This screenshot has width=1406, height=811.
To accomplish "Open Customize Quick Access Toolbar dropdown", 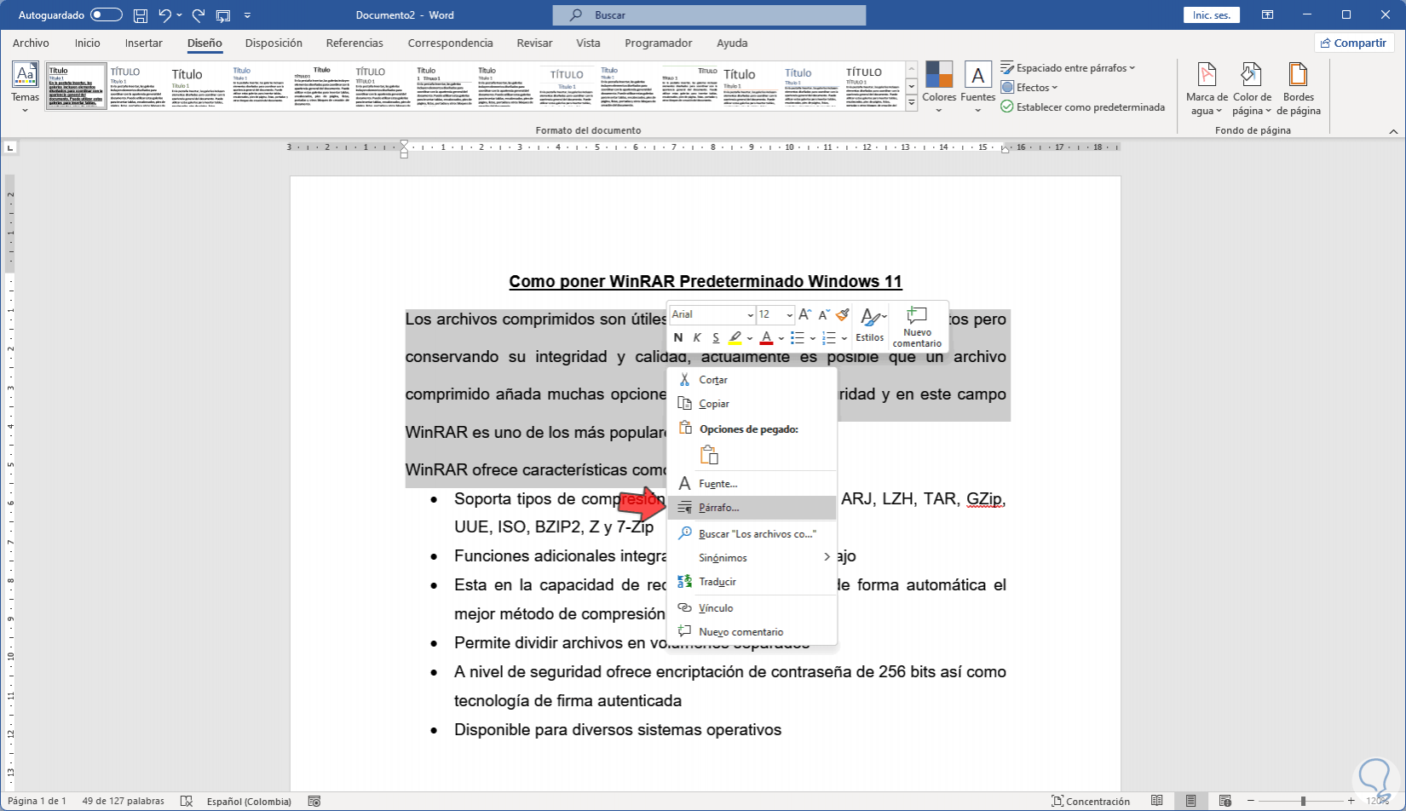I will (247, 15).
